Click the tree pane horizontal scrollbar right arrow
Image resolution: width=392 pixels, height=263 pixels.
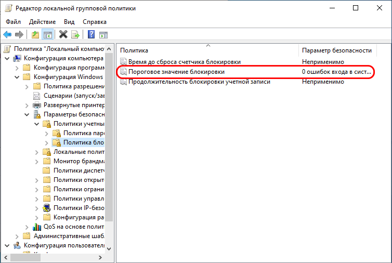pyautogui.click(x=100, y=257)
